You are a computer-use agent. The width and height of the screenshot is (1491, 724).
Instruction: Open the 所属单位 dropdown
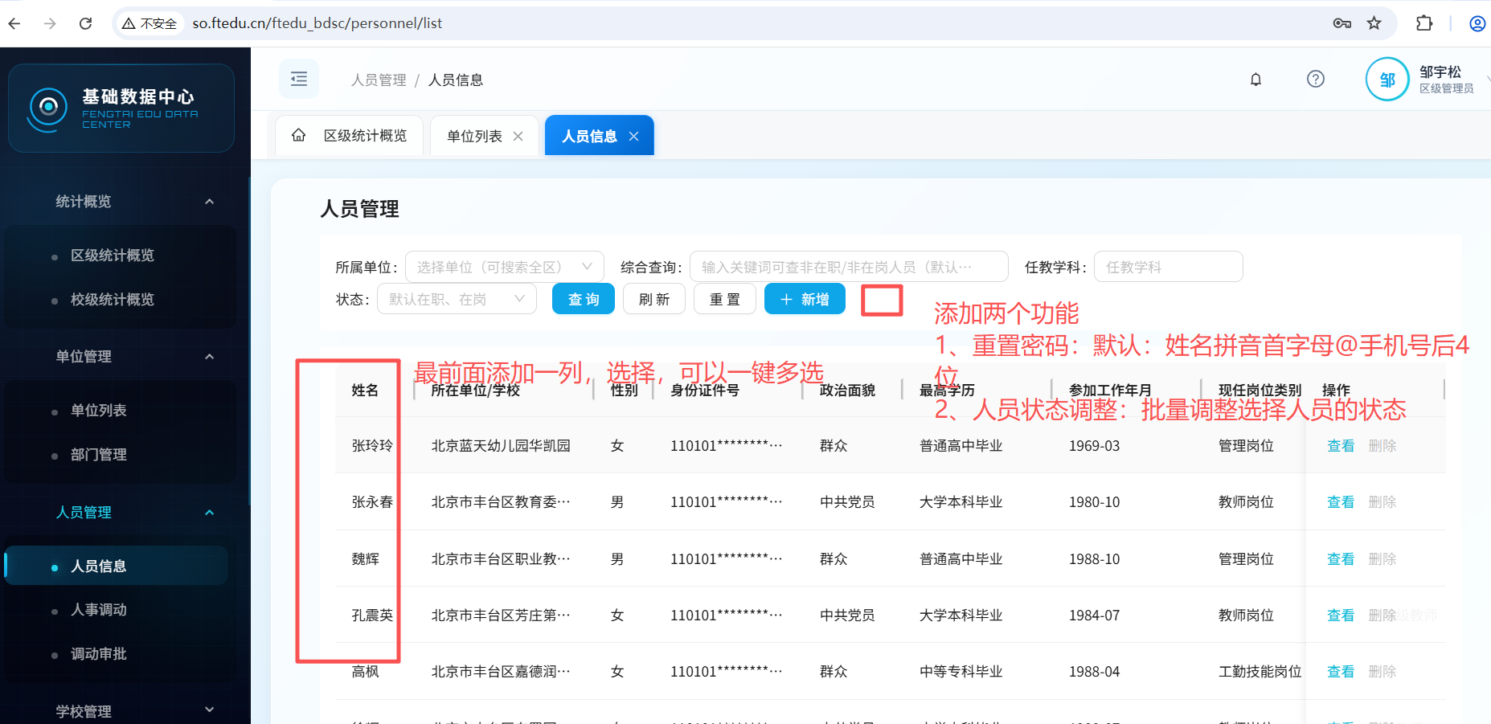(504, 267)
